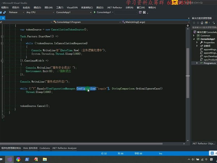Click the Solution Explorer search box
The height and width of the screenshot is (163, 217).
coord(204,28)
